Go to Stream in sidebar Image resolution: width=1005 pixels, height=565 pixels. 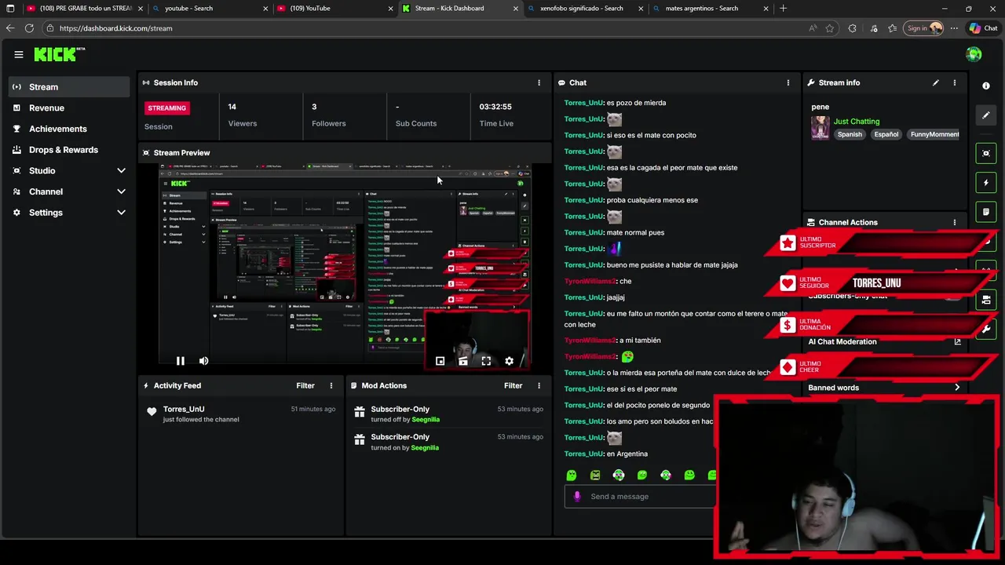(x=69, y=87)
